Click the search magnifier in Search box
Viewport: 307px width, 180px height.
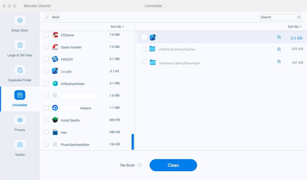(299, 17)
